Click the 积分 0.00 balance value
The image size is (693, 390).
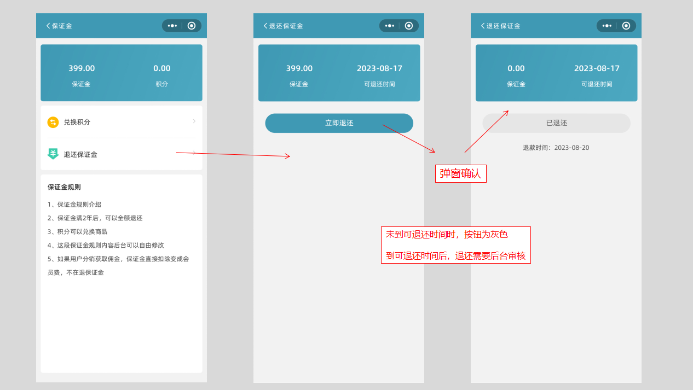tap(161, 68)
